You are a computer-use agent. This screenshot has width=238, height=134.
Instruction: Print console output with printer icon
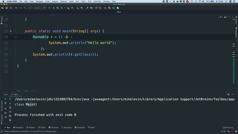[x=10, y=116]
